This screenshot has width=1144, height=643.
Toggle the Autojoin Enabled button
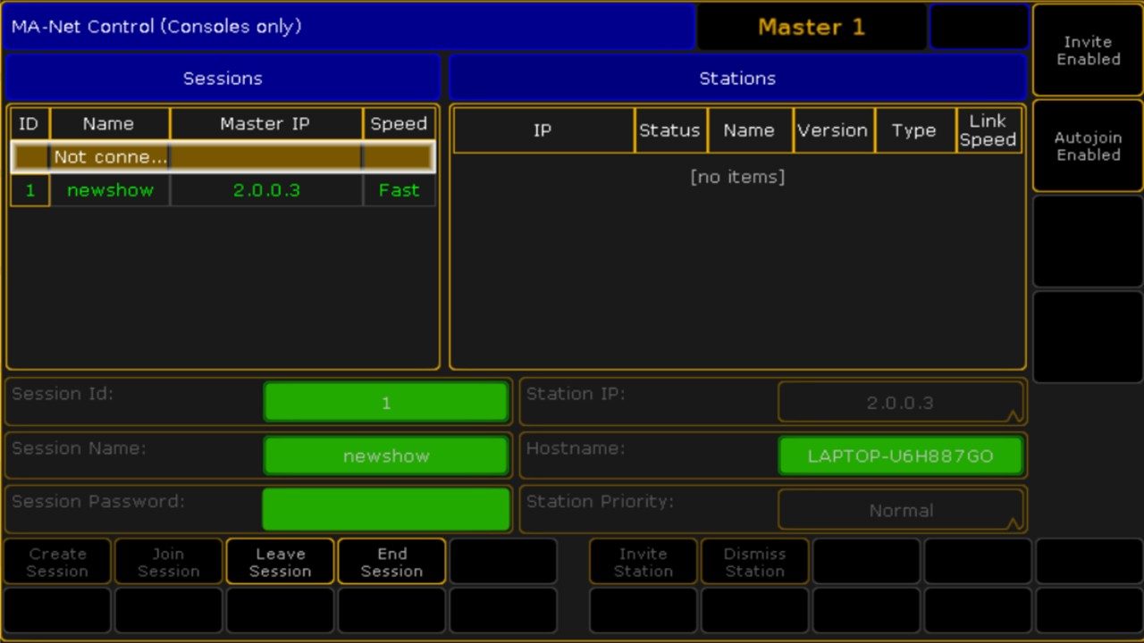click(1088, 146)
